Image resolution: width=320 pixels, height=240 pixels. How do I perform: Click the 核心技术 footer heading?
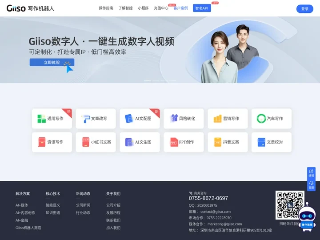tap(53, 194)
